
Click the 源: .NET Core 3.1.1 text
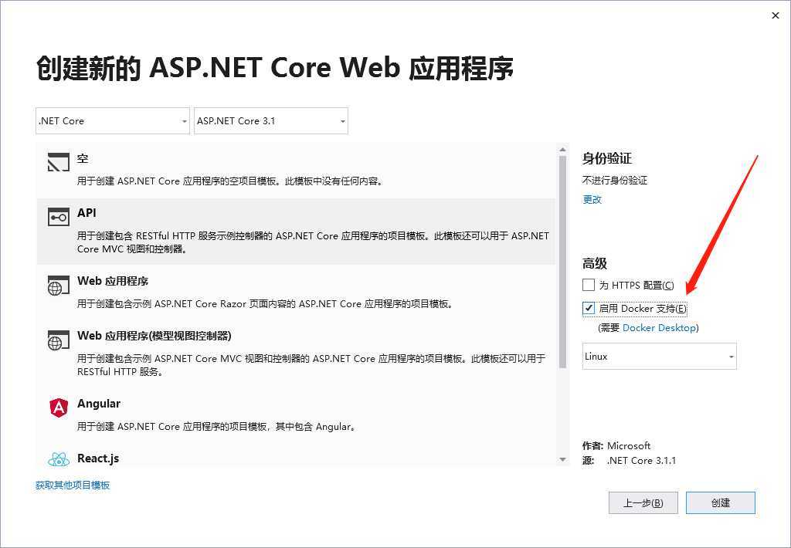point(629,460)
